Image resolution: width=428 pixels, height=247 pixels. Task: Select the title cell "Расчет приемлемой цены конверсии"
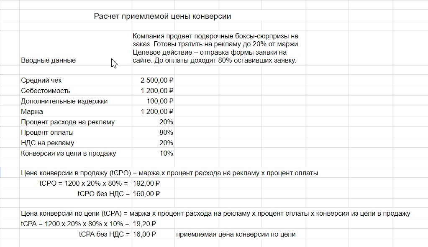tap(162, 16)
